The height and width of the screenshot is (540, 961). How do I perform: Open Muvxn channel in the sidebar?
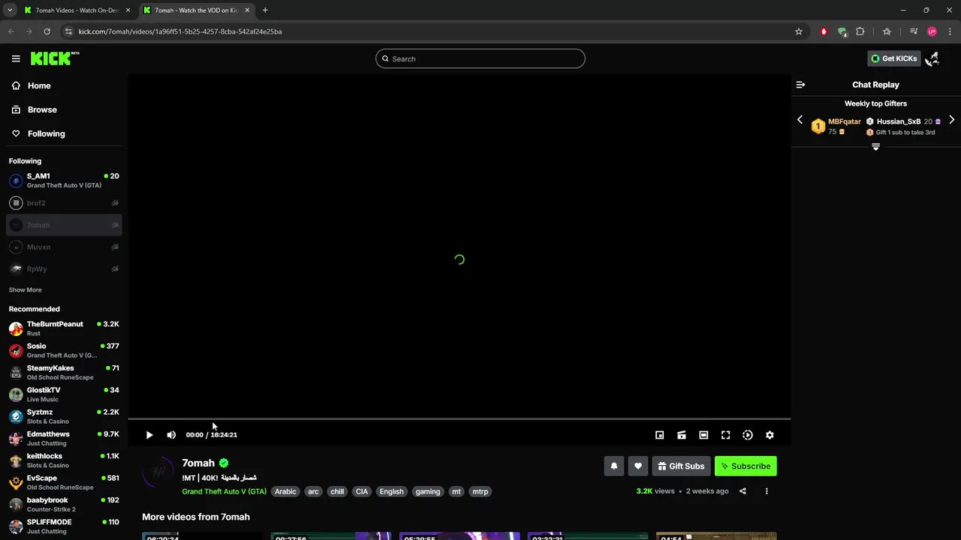tap(64, 247)
